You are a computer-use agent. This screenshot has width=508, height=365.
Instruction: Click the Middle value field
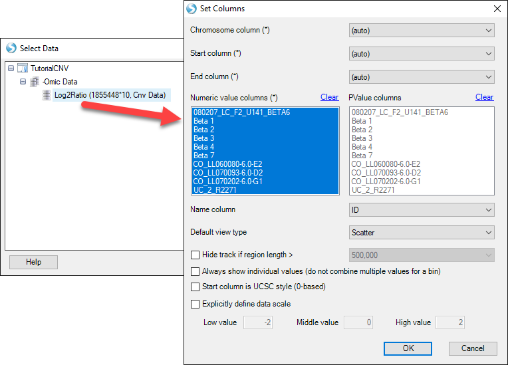tap(358, 322)
